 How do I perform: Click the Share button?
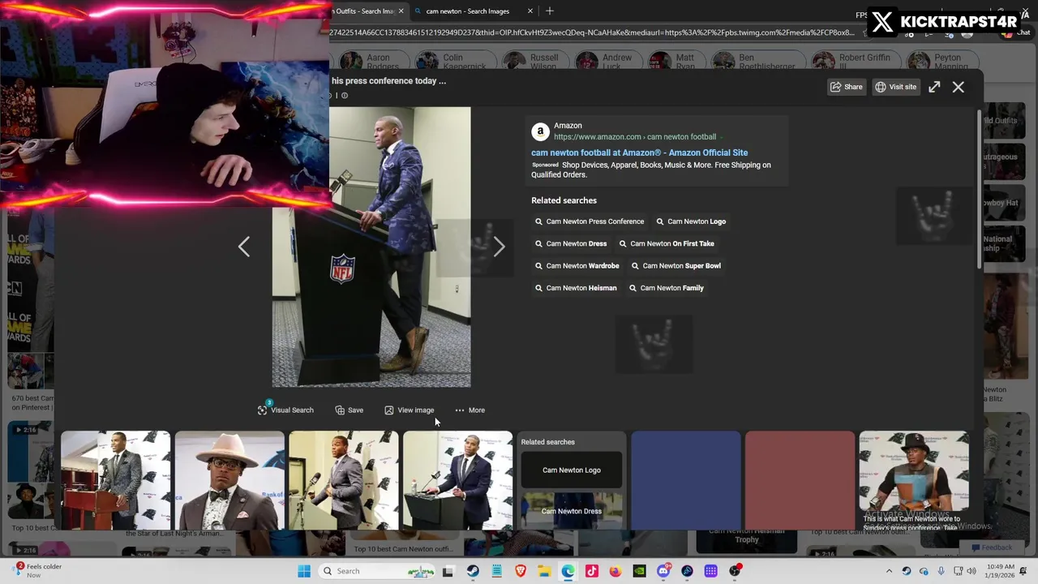tap(846, 87)
